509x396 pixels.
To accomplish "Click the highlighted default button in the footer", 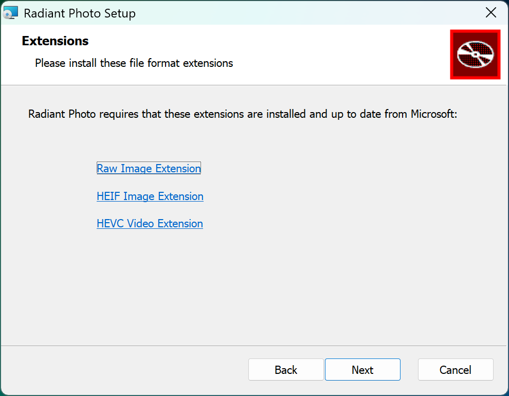I will click(x=362, y=369).
